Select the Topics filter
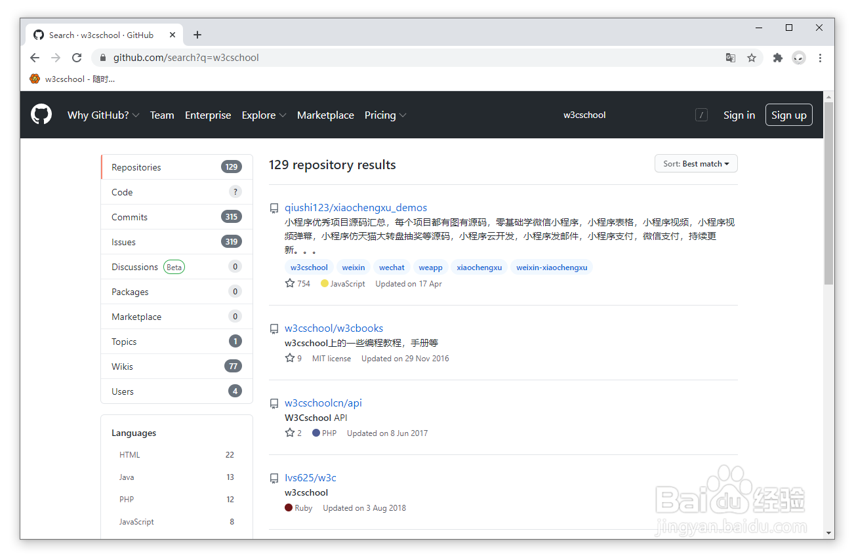Image resolution: width=854 pixels, height=556 pixels. 176,342
